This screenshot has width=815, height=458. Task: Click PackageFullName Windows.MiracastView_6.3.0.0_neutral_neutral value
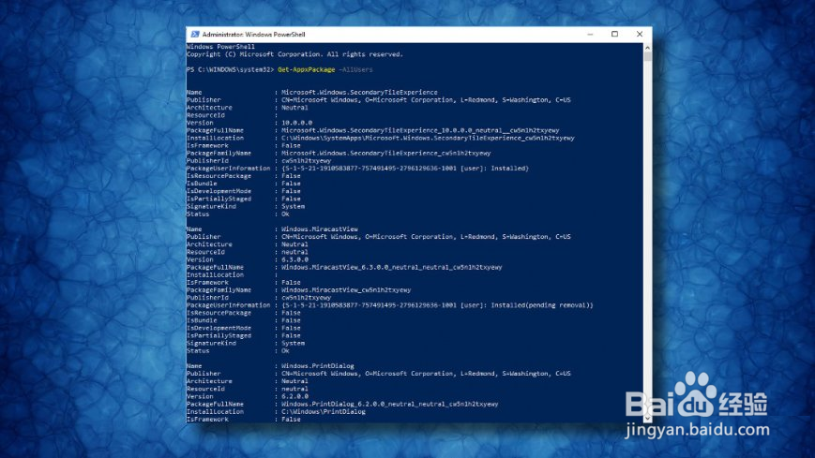click(392, 268)
